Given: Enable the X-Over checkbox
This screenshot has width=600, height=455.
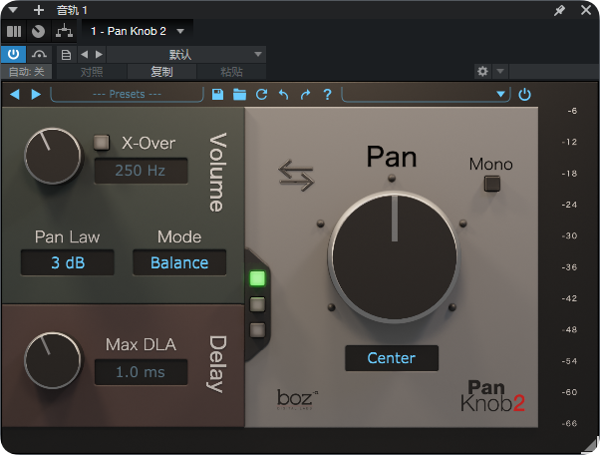Looking at the screenshot, I should tap(102, 143).
